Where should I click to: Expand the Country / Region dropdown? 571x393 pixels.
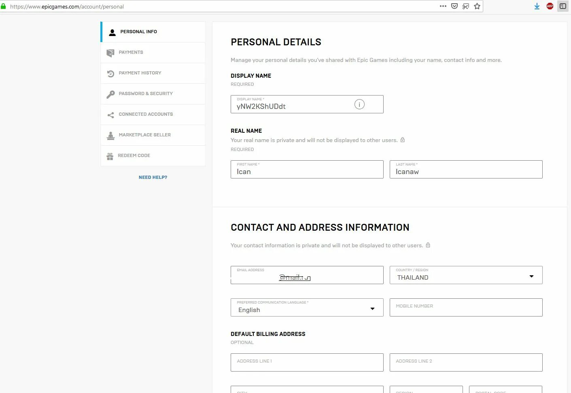(466, 275)
